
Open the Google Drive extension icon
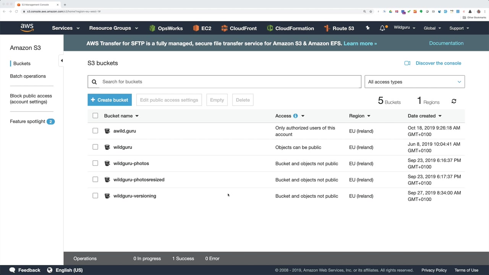tap(390, 11)
